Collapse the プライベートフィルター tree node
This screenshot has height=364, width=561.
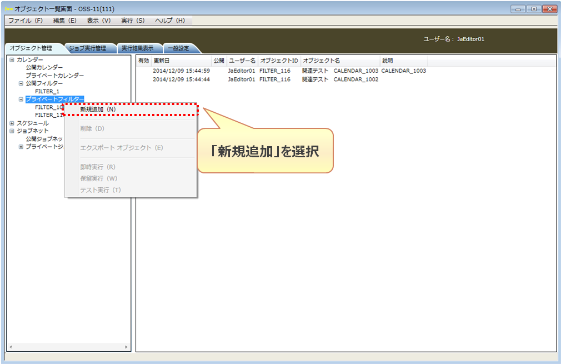[21, 99]
